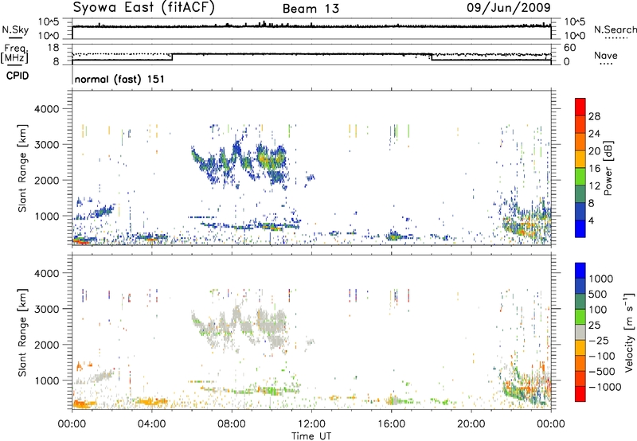This screenshot has width=637, height=441.
Task: Click the Slant Range axis title of velocity panel
Action: (22, 332)
